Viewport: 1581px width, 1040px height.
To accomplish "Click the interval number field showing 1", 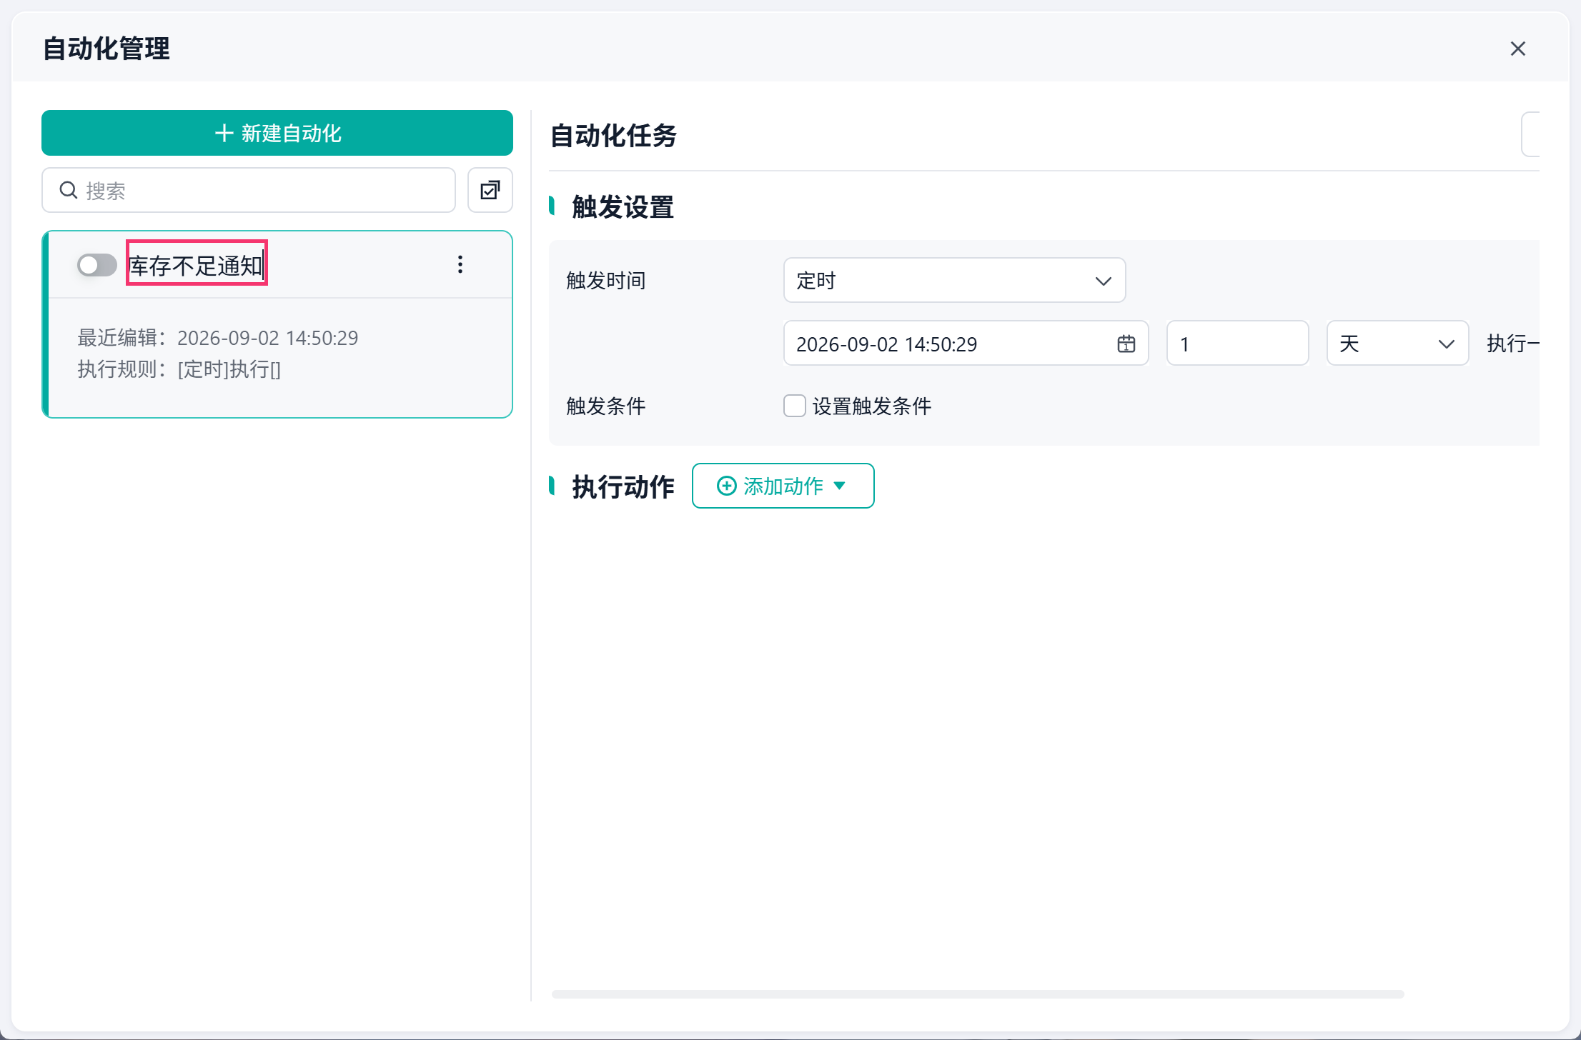I will coord(1237,343).
